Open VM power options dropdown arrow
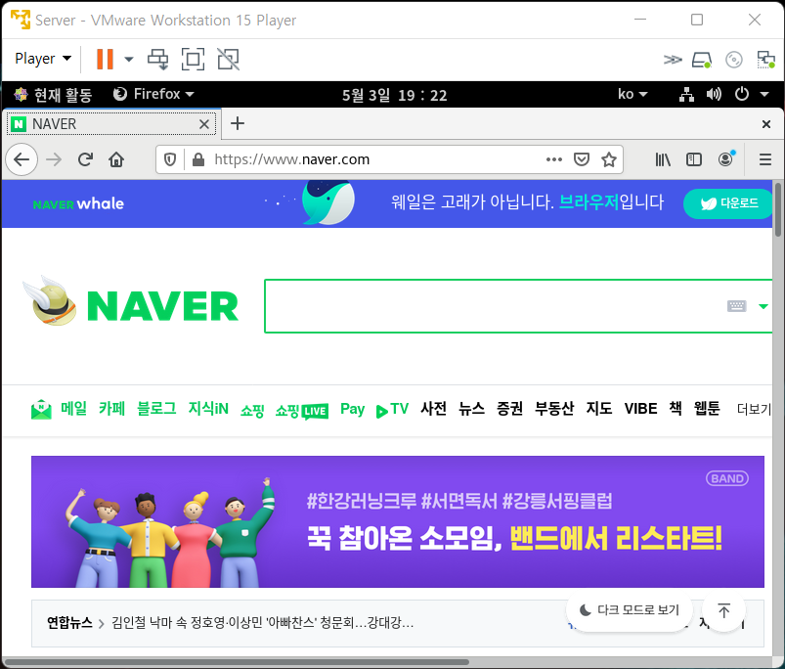This screenshot has width=785, height=669. click(x=129, y=59)
